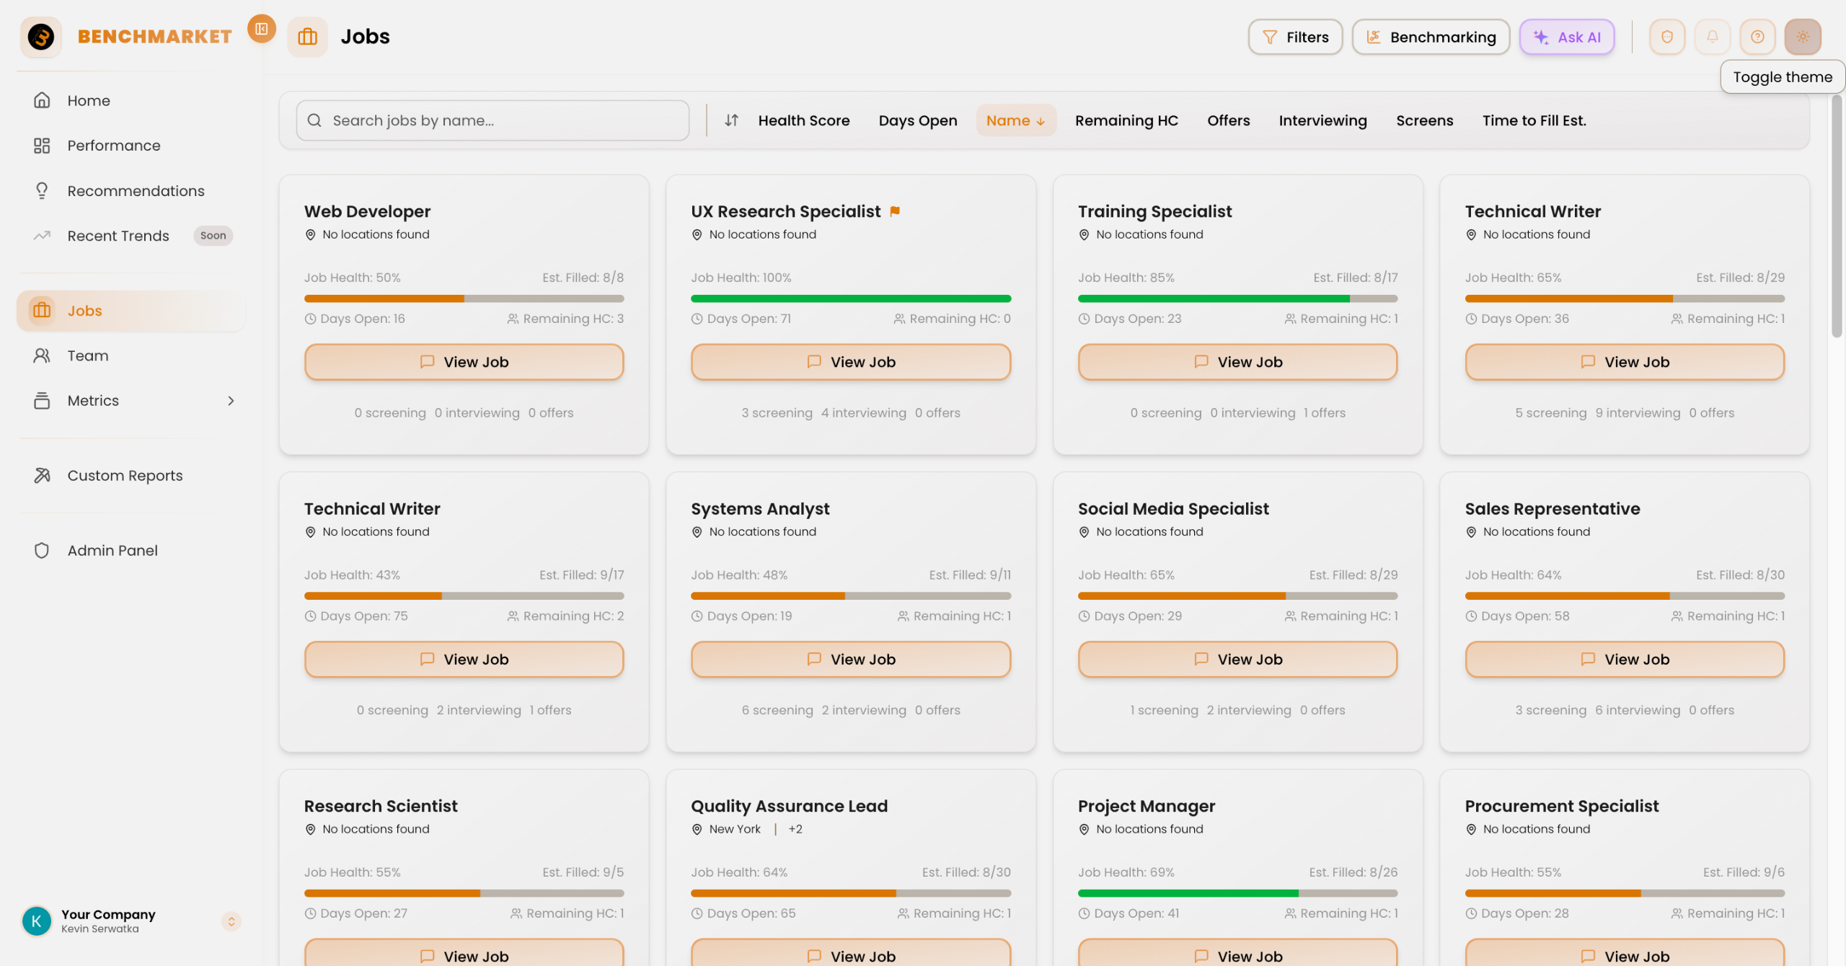This screenshot has width=1846, height=966.
Task: Toggle theme with the sun button
Action: coord(1802,37)
